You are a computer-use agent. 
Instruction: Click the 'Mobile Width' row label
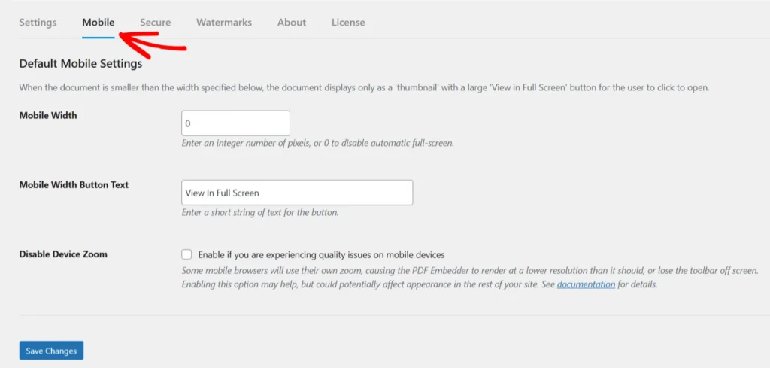pyautogui.click(x=48, y=115)
